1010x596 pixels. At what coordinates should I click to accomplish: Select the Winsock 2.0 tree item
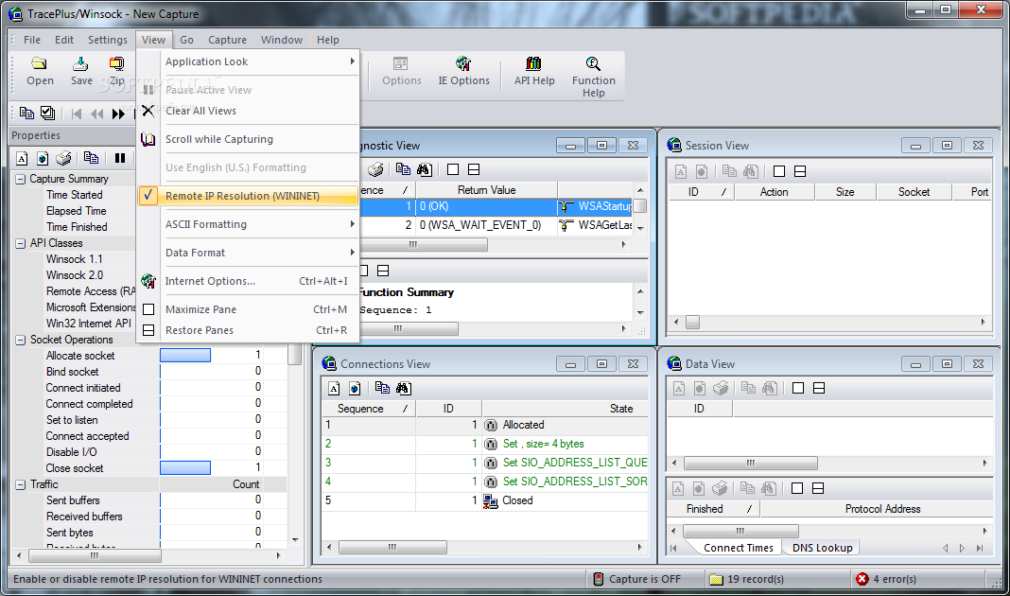click(x=74, y=275)
